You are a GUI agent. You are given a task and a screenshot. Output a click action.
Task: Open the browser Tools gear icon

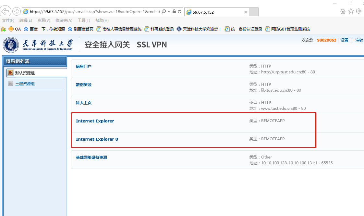click(x=358, y=11)
